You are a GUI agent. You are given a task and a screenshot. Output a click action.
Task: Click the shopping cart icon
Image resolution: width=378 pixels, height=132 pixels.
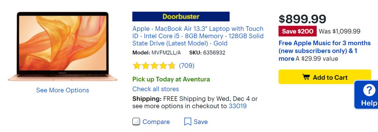(x=306, y=77)
